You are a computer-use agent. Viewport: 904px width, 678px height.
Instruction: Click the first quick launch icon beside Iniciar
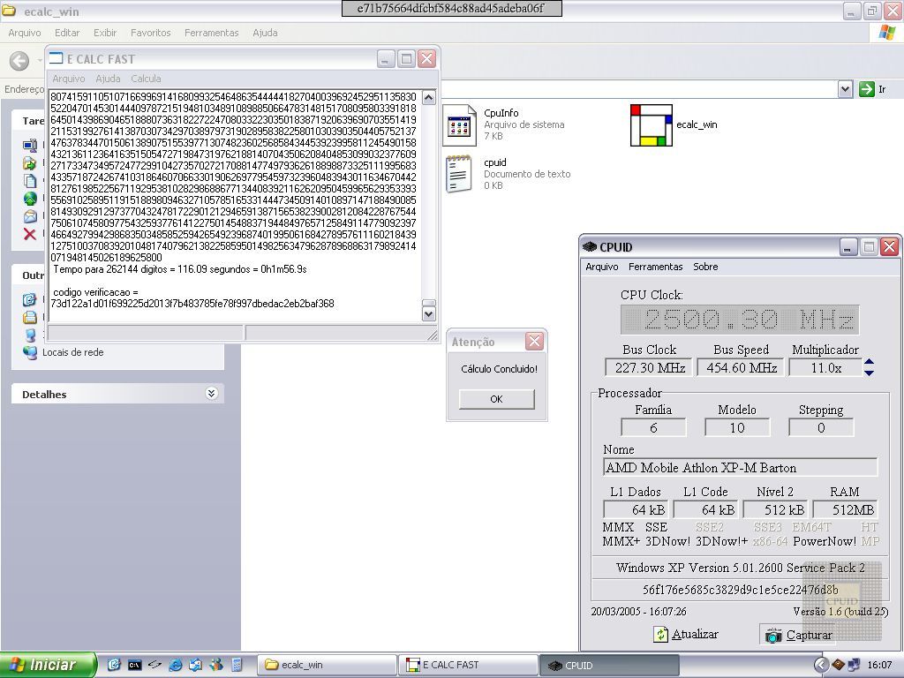click(114, 665)
